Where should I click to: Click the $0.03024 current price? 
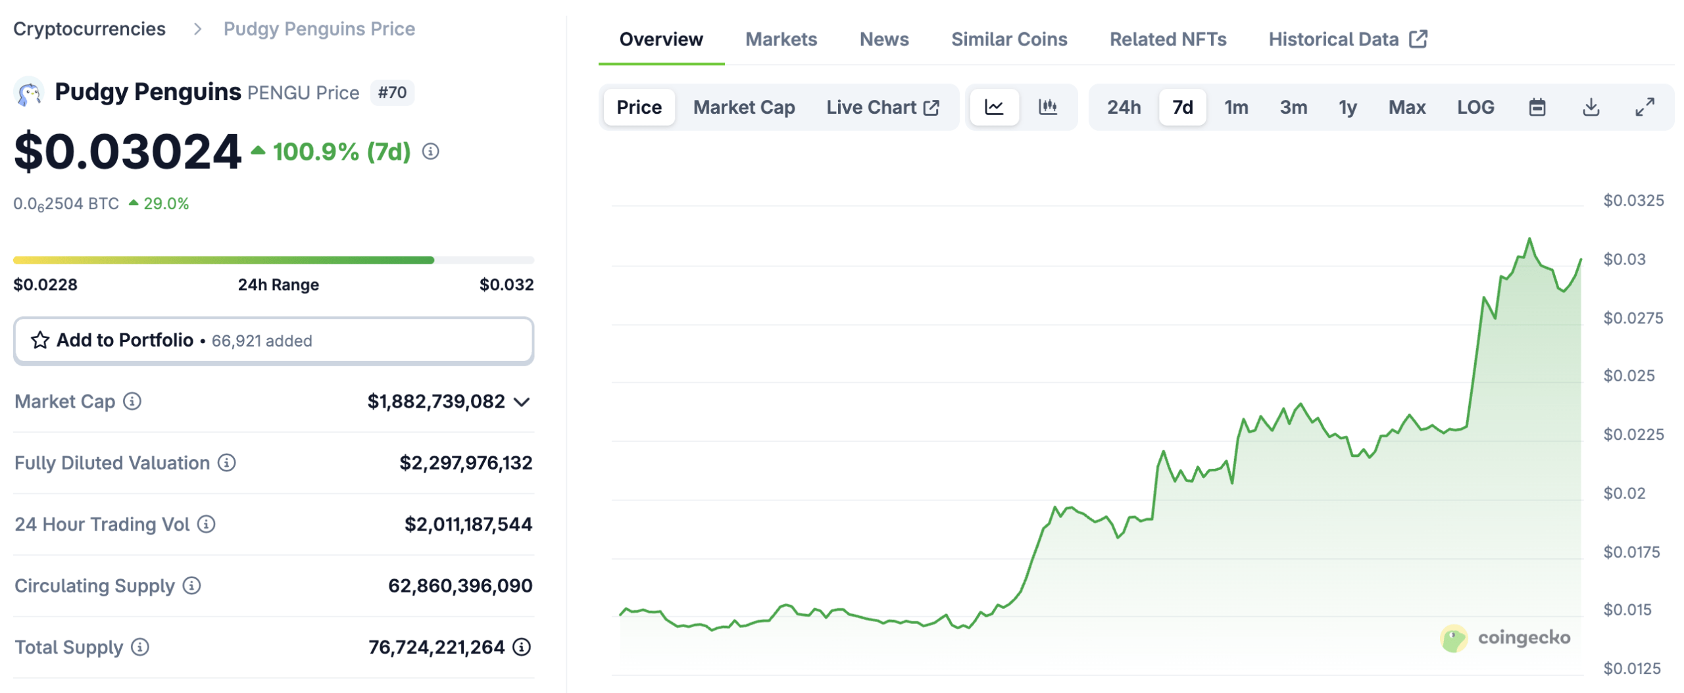(128, 152)
